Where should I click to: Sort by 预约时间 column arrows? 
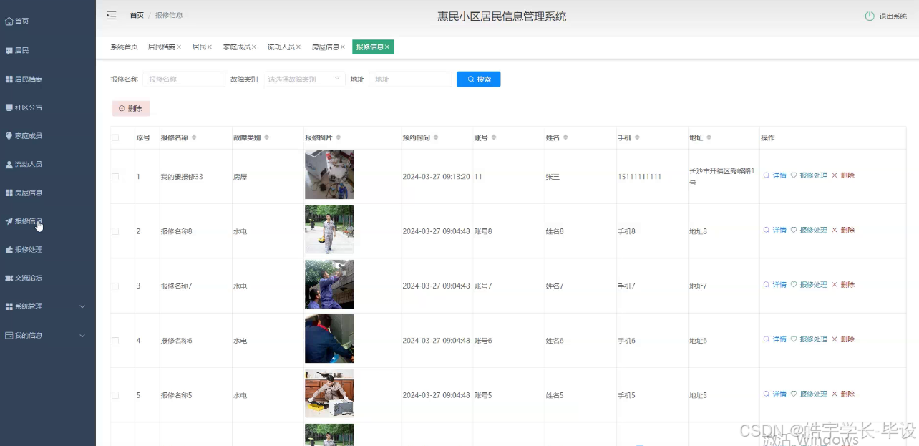(x=436, y=137)
